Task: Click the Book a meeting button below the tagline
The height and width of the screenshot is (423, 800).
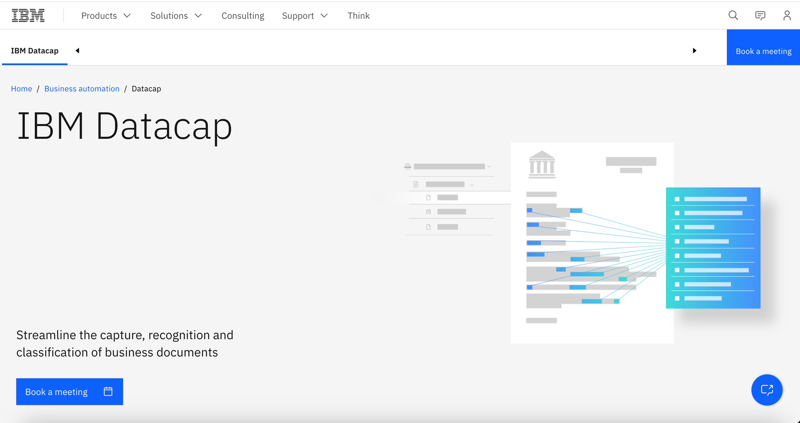Action: pos(56,391)
